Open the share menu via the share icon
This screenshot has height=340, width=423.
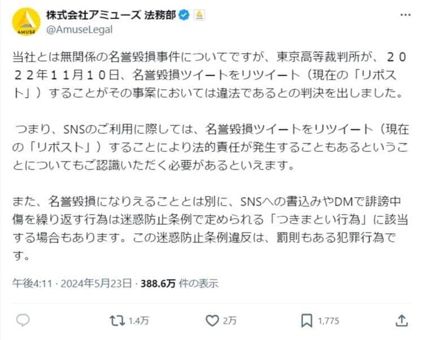(402, 320)
